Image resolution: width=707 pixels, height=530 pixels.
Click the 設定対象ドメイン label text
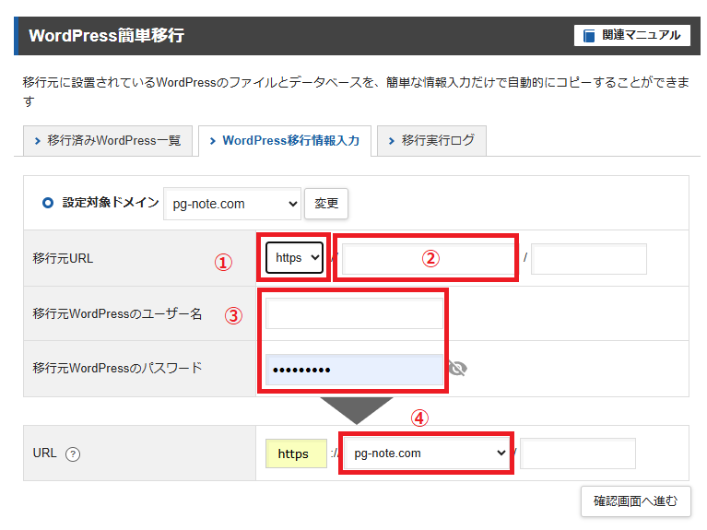coord(110,203)
